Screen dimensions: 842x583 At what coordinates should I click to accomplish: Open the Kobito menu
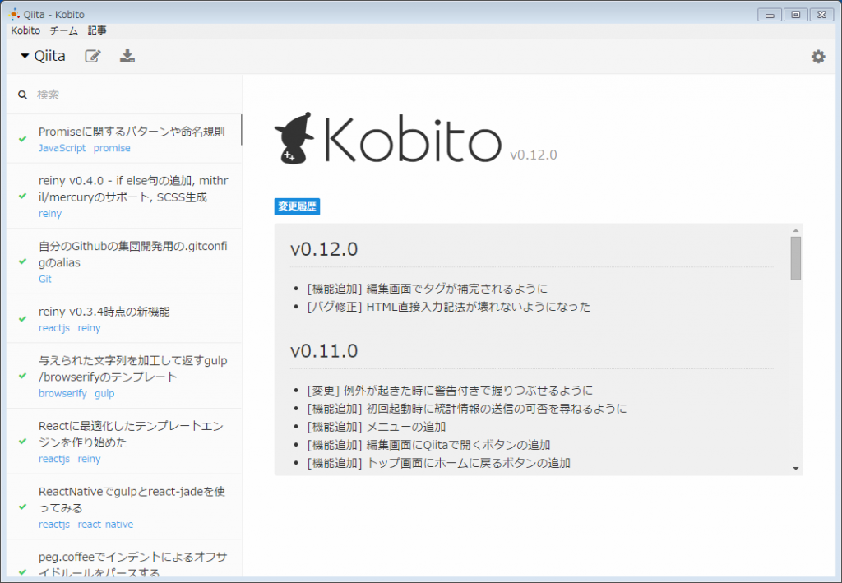tap(25, 30)
